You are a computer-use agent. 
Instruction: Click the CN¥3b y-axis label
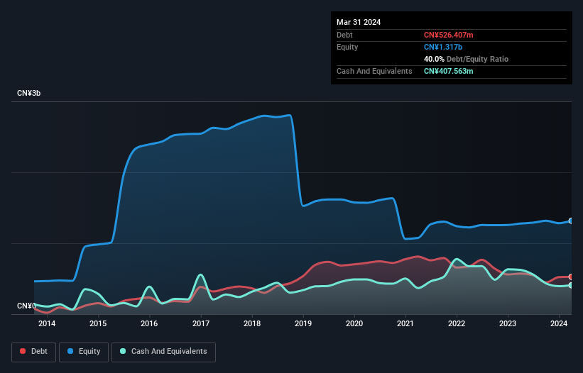pos(28,94)
